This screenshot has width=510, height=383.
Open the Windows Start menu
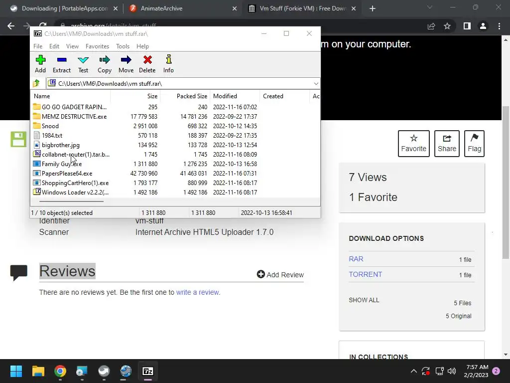(16, 371)
